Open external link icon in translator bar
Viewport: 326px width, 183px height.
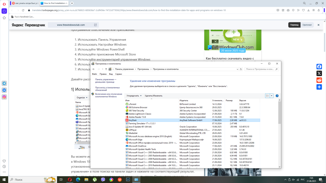click(96, 25)
